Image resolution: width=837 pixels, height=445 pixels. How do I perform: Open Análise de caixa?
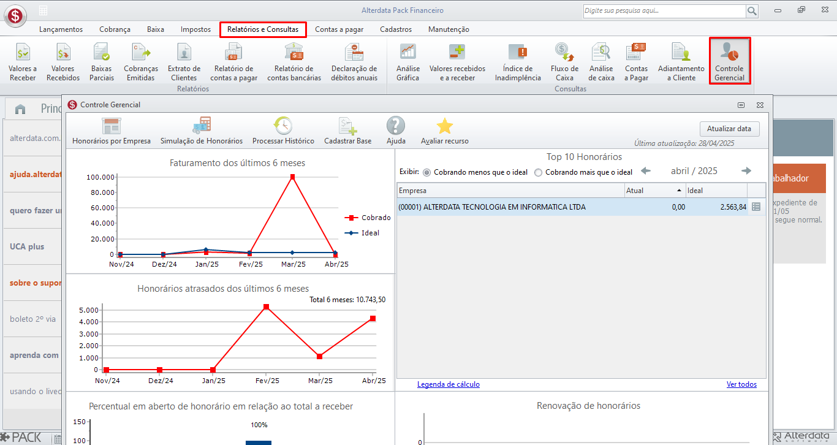pyautogui.click(x=602, y=62)
